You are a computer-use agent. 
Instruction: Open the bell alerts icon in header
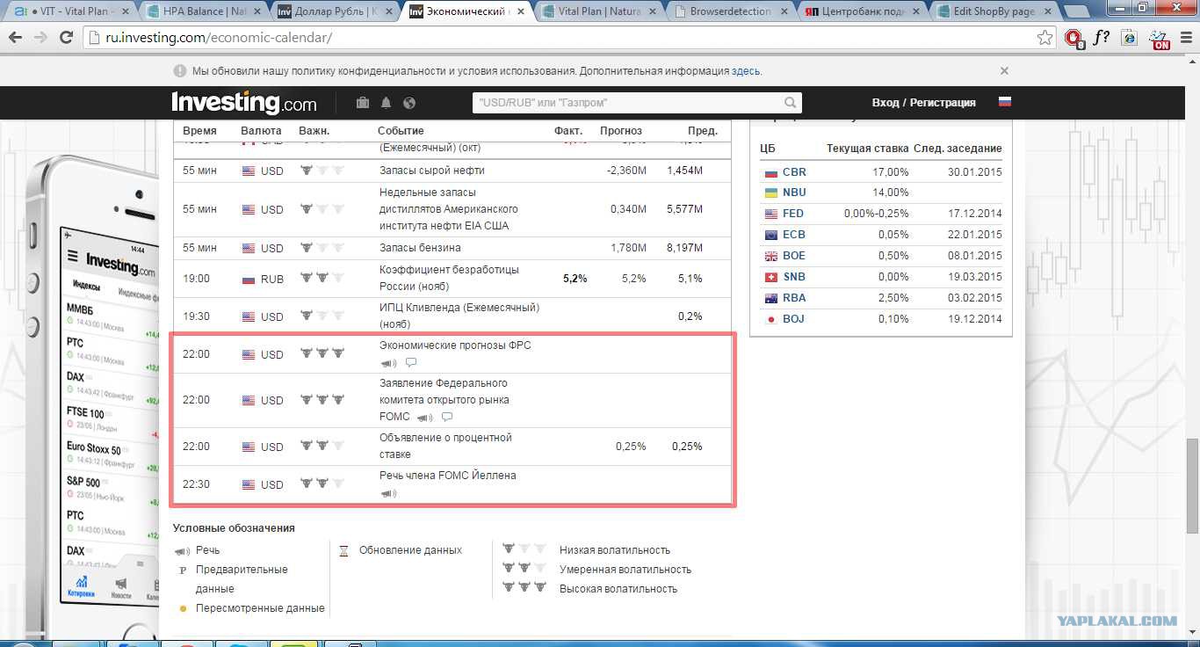(386, 103)
